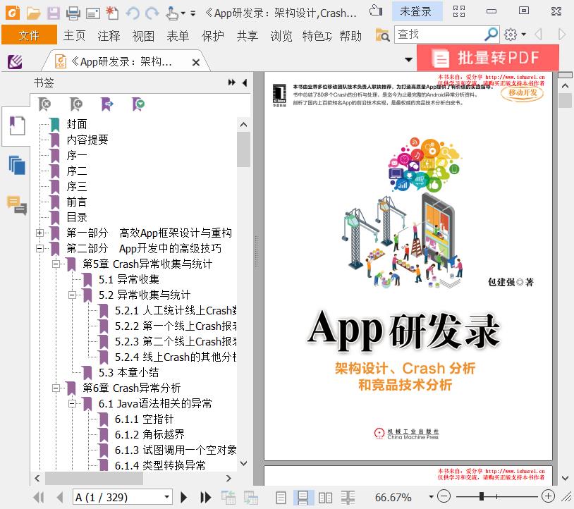This screenshot has width=574, height=509.
Task: Click bookmark with arrow icon
Action: tap(107, 104)
